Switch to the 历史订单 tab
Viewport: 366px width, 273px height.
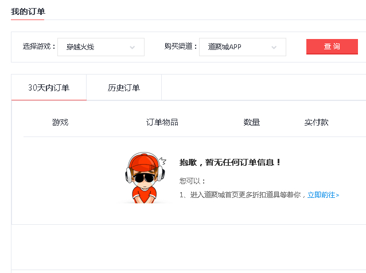124,88
